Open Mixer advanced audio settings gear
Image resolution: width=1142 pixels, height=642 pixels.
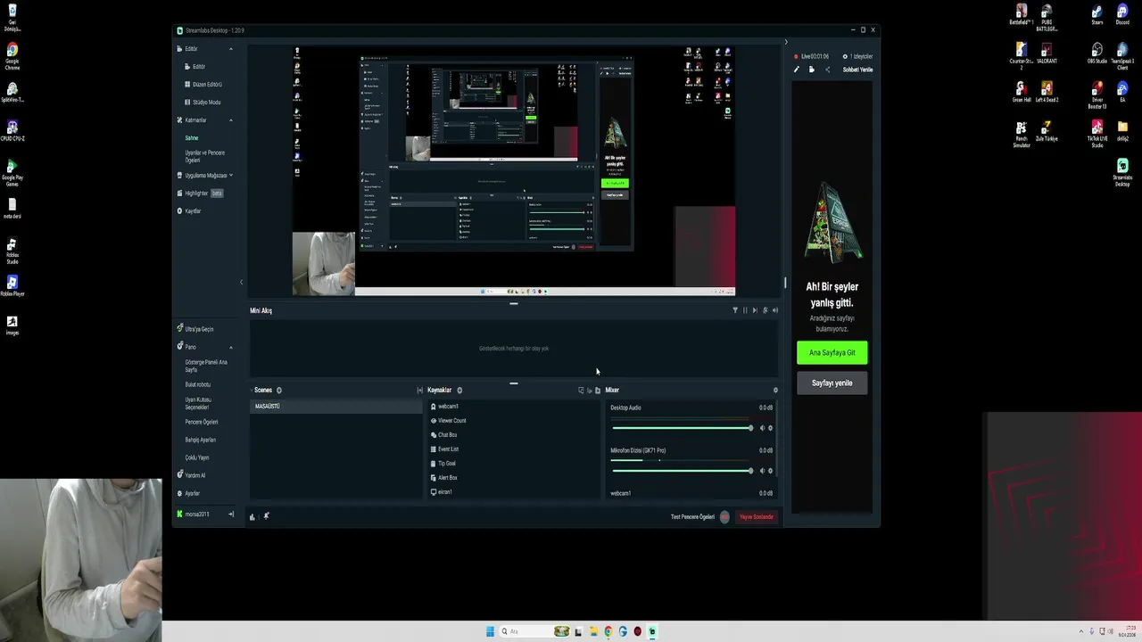[x=775, y=390]
